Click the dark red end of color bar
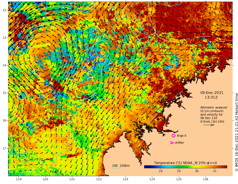The image size is (238, 184). pos(226,167)
